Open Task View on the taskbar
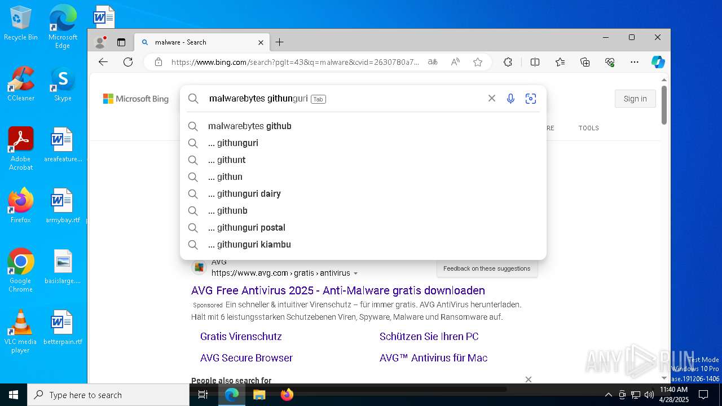Image resolution: width=722 pixels, height=406 pixels. (203, 395)
